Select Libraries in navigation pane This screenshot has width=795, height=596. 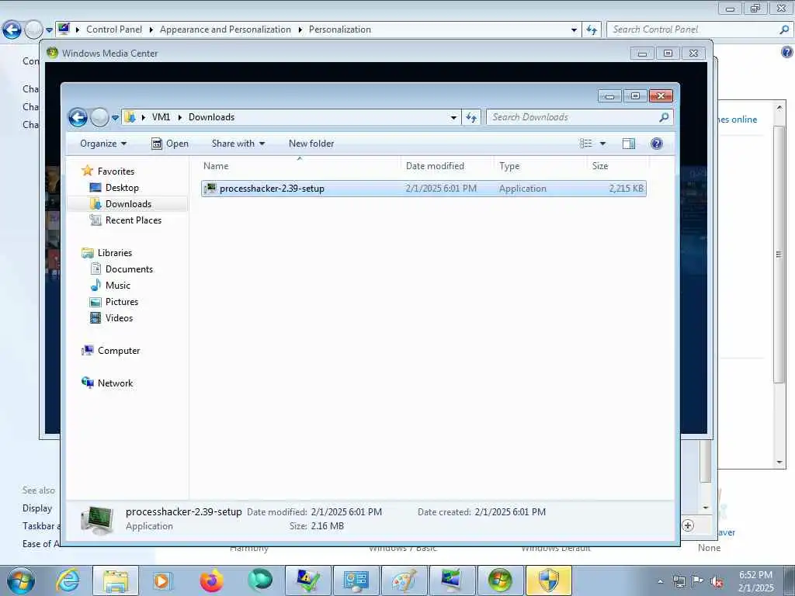[115, 252]
